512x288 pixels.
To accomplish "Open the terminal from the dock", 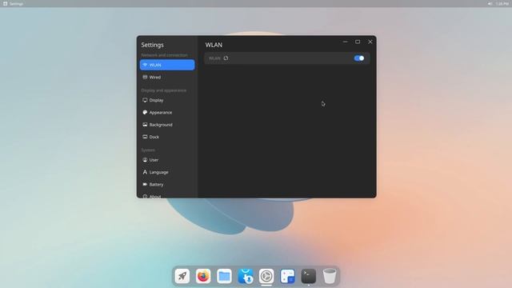I will click(x=309, y=276).
